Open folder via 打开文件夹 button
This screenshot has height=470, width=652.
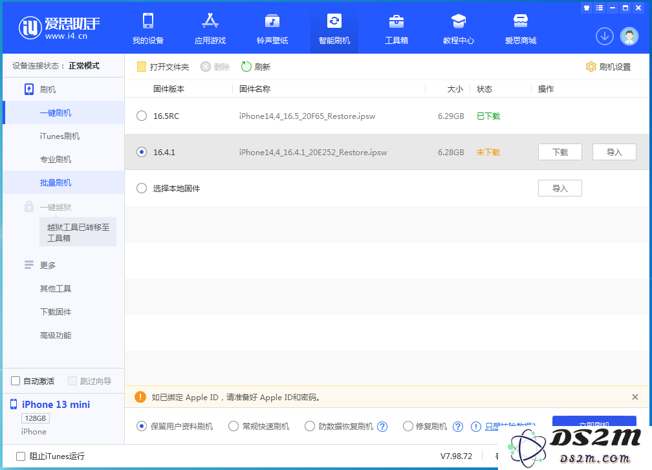[x=163, y=67]
